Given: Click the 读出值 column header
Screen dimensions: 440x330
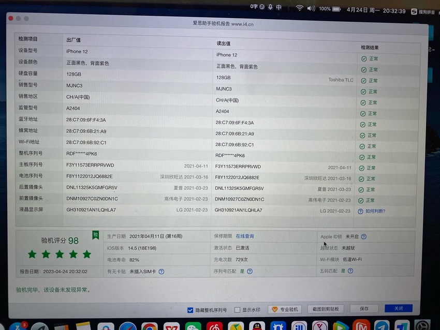Looking at the screenshot, I should (x=224, y=43).
